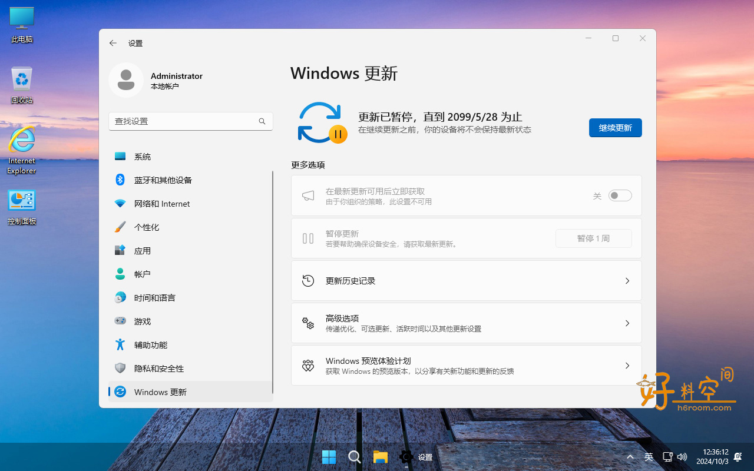Expand 更新历史记录 chevron
The height and width of the screenshot is (471, 754).
click(x=627, y=281)
